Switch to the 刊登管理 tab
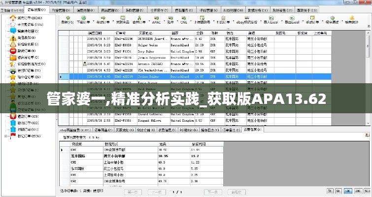 (x=61, y=10)
